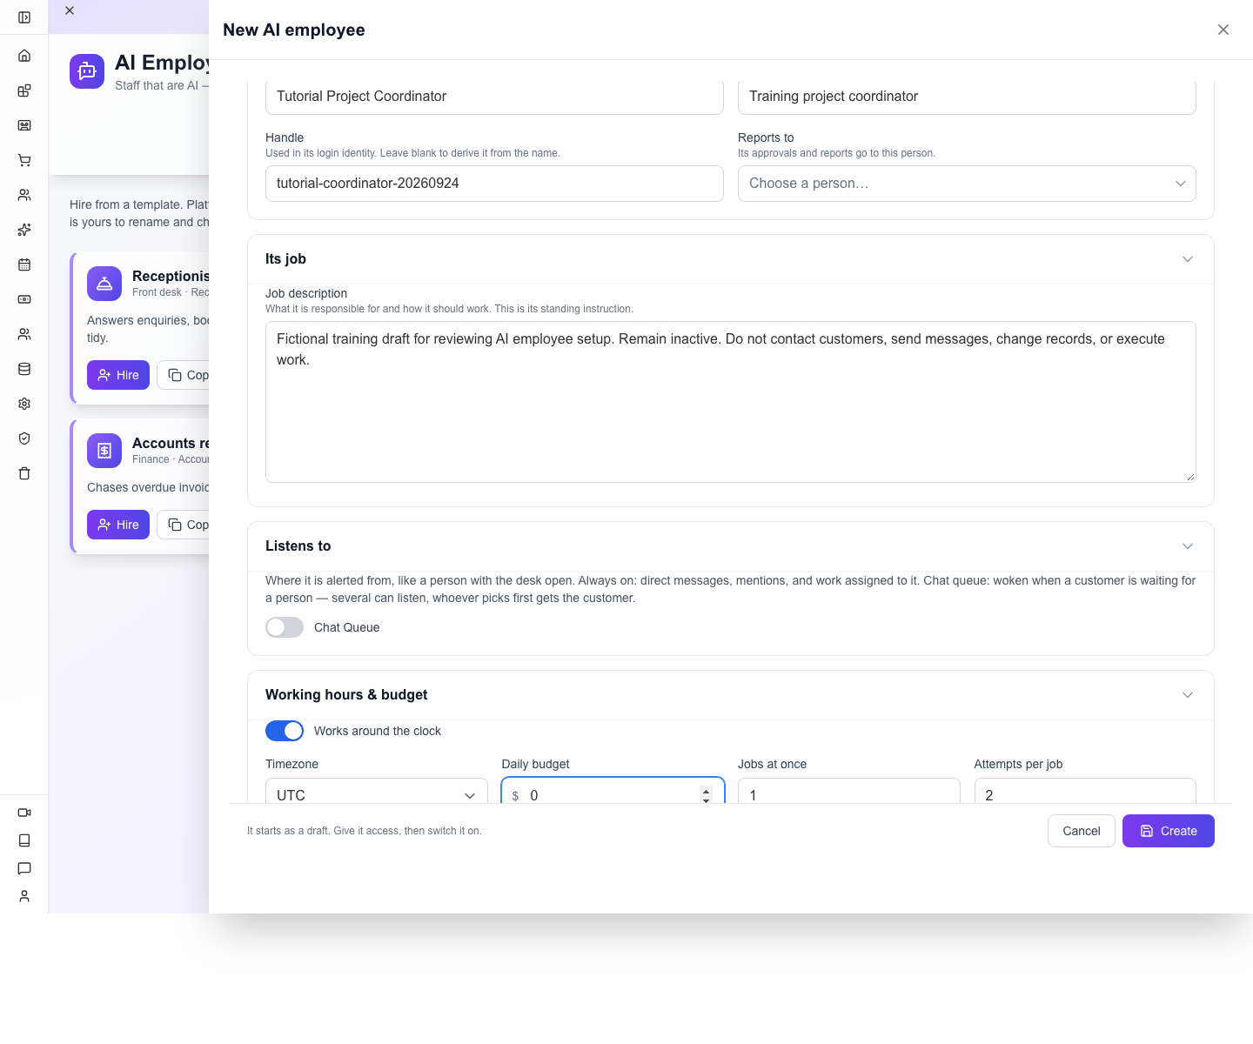This screenshot has height=1044, width=1253.
Task: Open the calendar sidebar icon
Action: [24, 264]
